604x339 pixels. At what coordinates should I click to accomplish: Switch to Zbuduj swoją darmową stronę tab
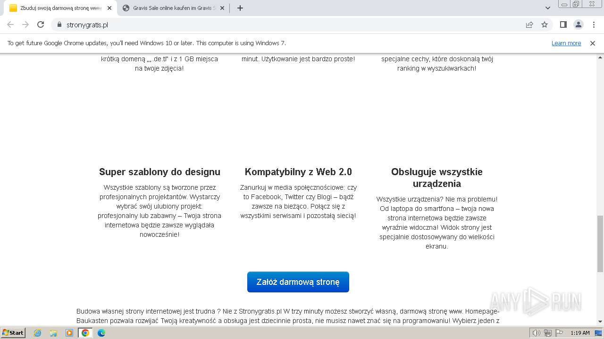[x=59, y=8]
